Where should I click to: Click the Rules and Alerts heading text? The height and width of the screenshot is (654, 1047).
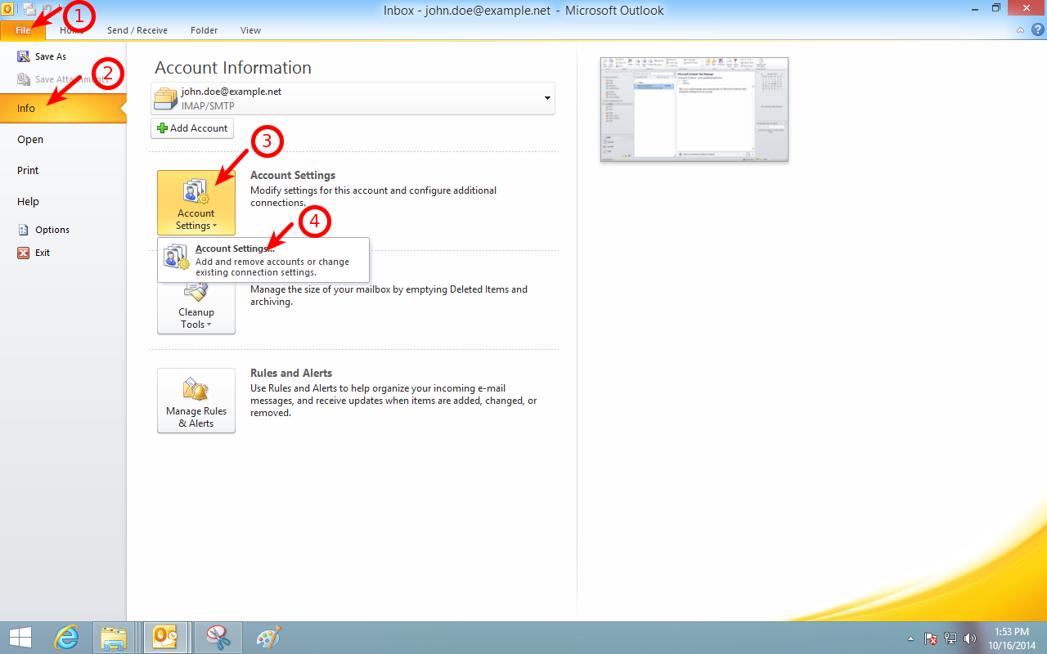point(291,373)
